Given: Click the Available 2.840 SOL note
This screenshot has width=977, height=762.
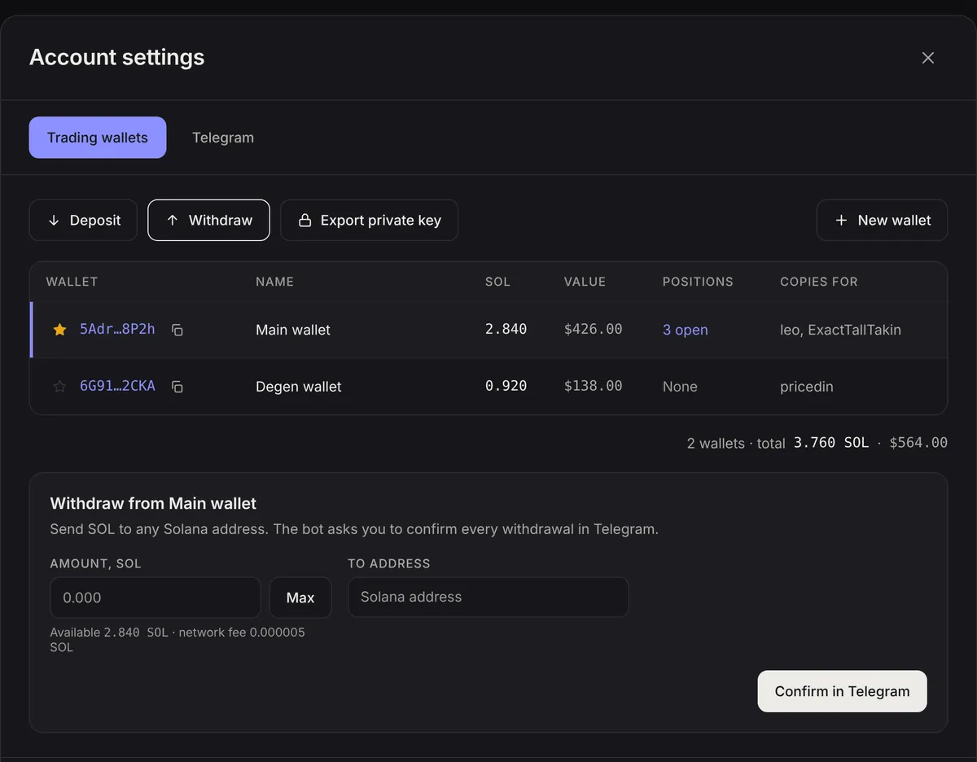Looking at the screenshot, I should 177,640.
